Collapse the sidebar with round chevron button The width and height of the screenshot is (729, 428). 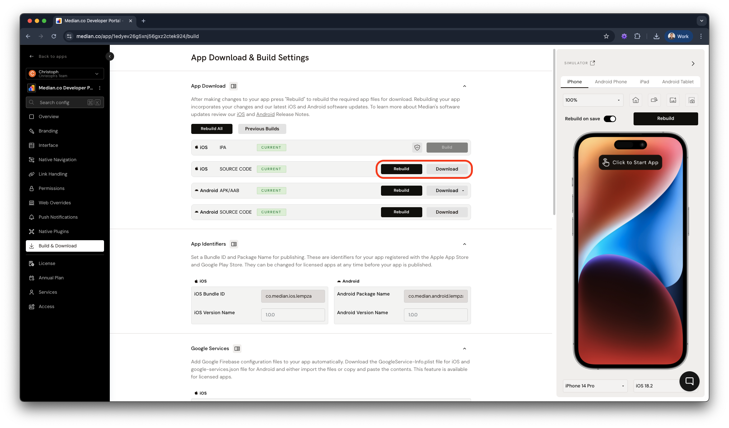pyautogui.click(x=110, y=56)
